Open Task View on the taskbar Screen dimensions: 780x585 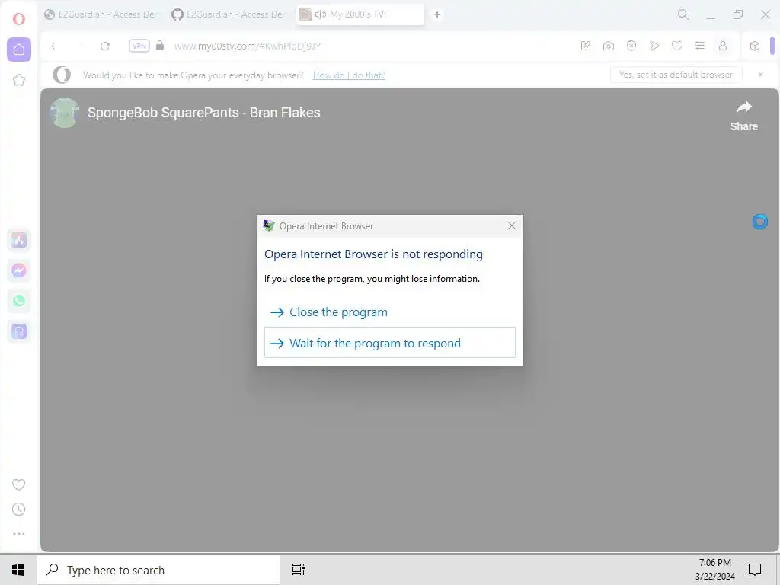point(299,570)
